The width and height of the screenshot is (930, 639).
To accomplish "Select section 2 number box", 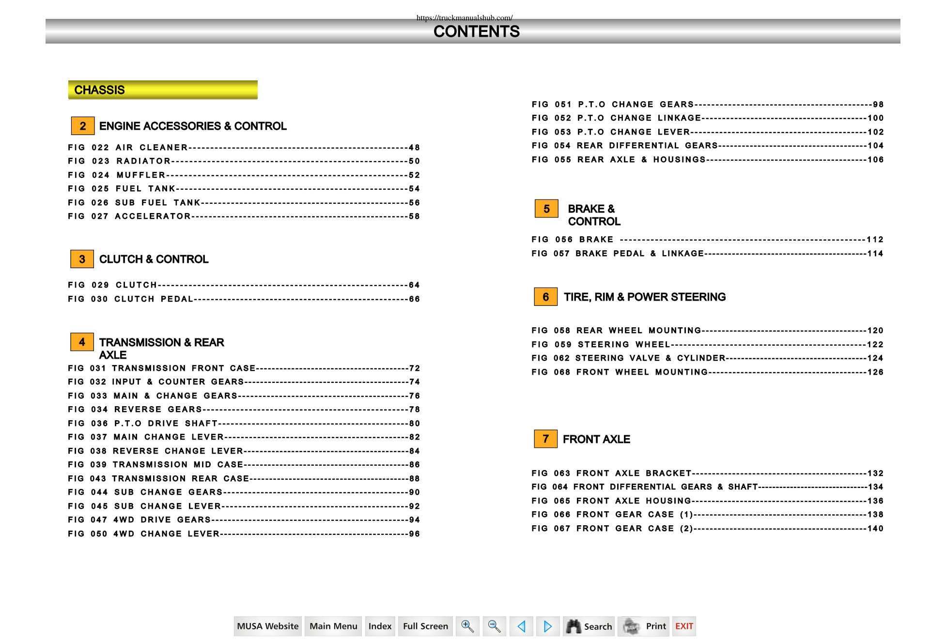I will coord(83,126).
